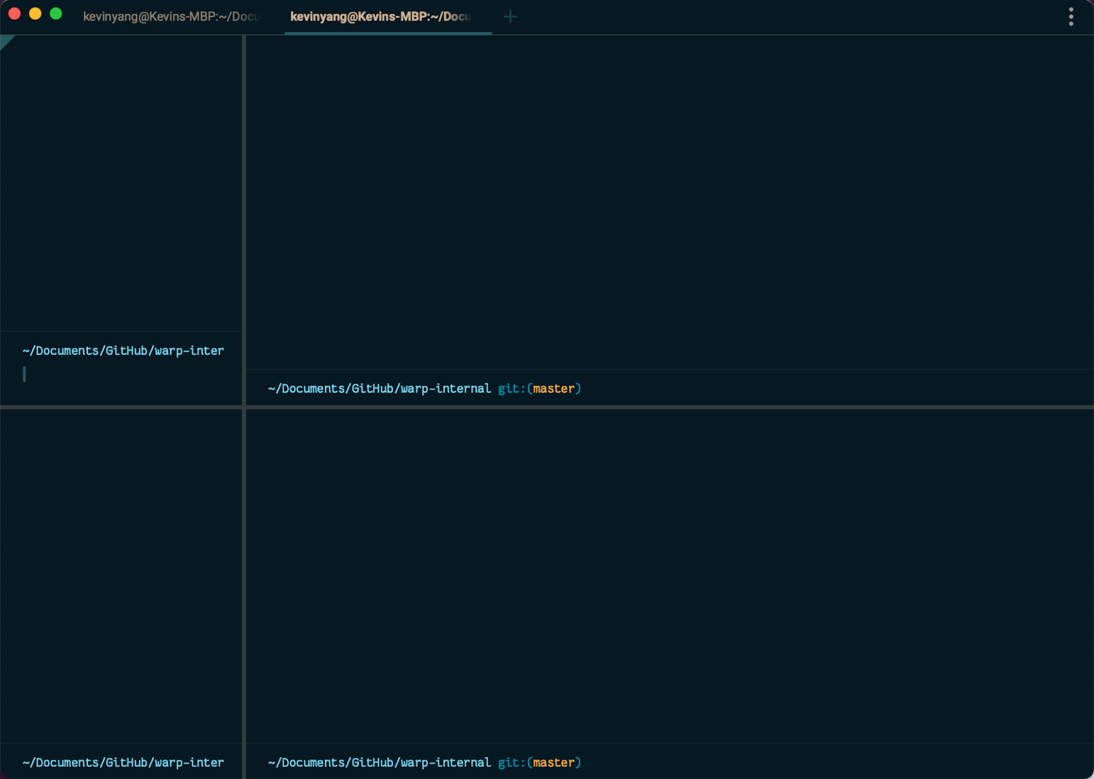Open a new tab with the plus icon
The height and width of the screenshot is (779, 1094).
click(510, 16)
